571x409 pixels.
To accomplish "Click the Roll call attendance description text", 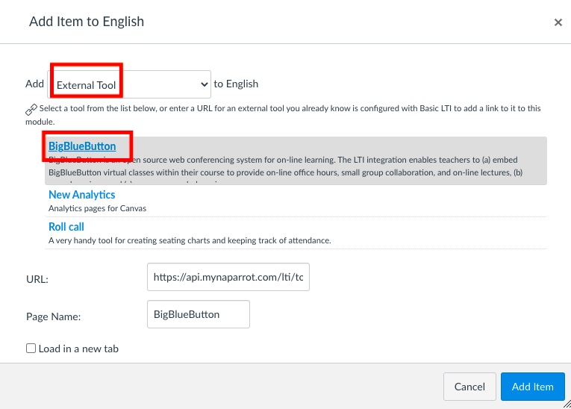I will tap(190, 240).
